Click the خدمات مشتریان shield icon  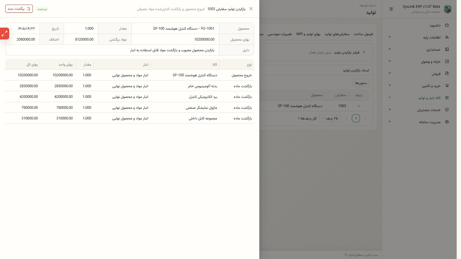tap(447, 110)
